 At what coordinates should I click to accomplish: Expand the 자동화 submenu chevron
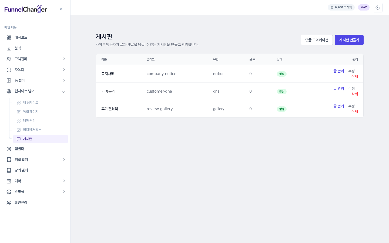[64, 70]
